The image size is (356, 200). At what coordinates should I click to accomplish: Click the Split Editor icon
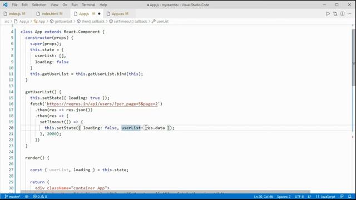click(343, 14)
